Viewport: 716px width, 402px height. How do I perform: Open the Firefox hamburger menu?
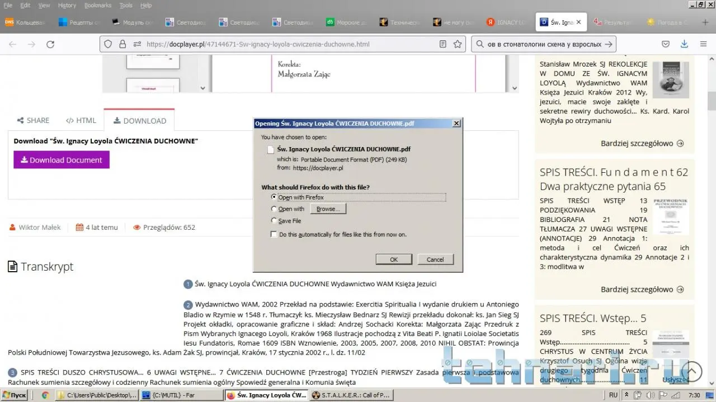[x=704, y=44]
